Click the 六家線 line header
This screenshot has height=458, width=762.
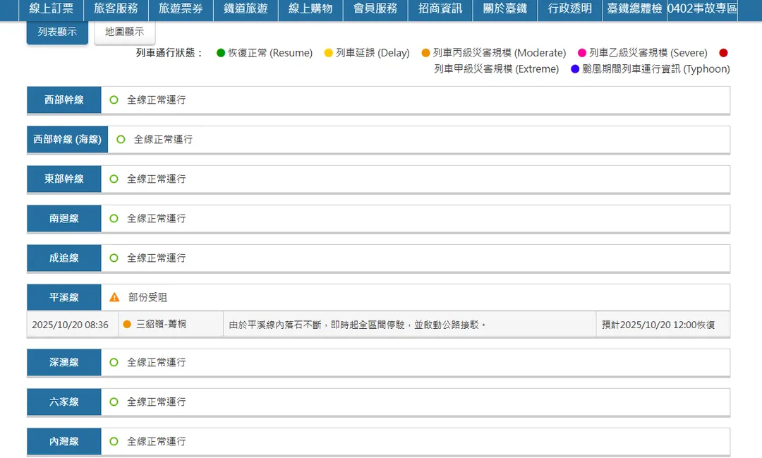coord(64,402)
